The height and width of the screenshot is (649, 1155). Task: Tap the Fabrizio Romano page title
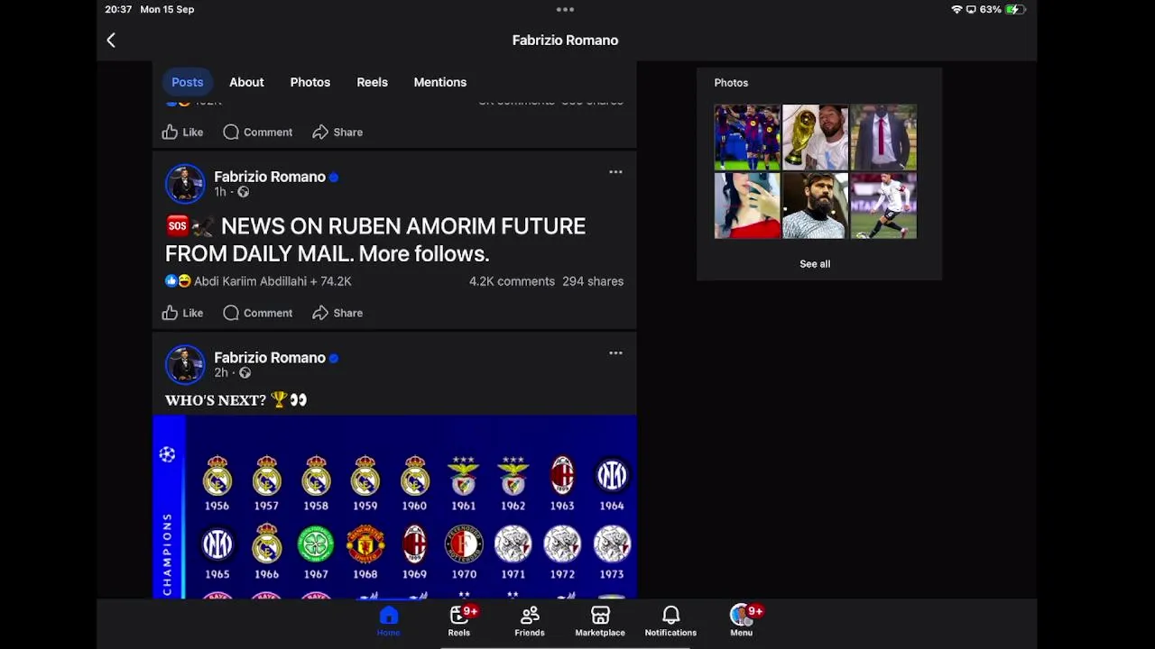click(x=565, y=40)
